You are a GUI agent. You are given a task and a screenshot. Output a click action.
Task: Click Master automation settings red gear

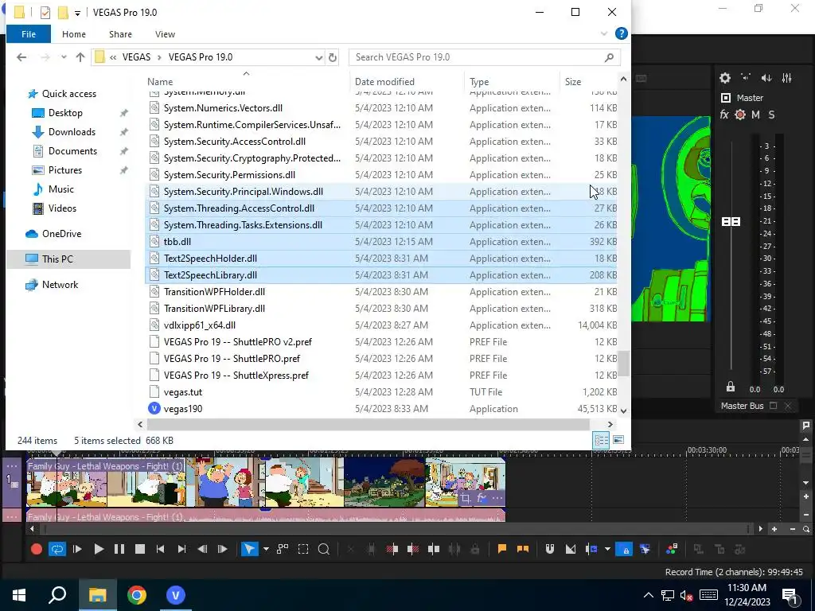pos(740,115)
